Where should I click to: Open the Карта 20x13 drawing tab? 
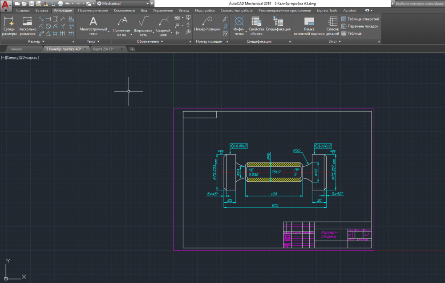[x=103, y=49]
